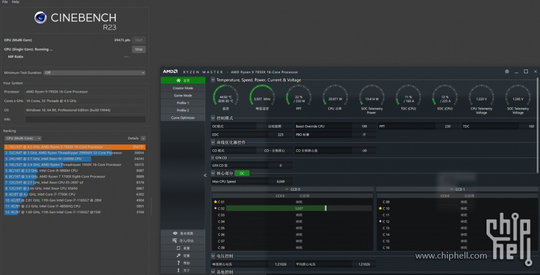The height and width of the screenshot is (275, 540).
Task: Click the GFX CO 值 value 0
Action: point(281,165)
